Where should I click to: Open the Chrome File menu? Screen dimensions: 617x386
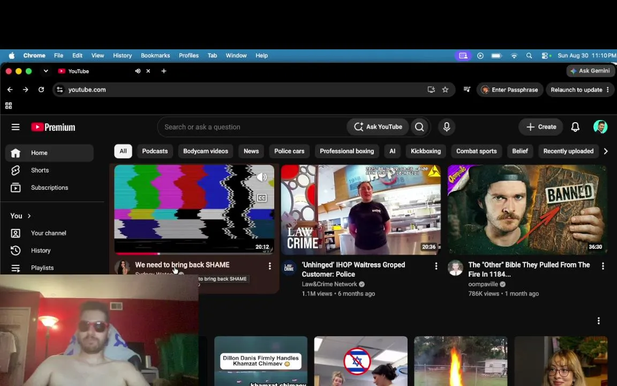point(58,56)
